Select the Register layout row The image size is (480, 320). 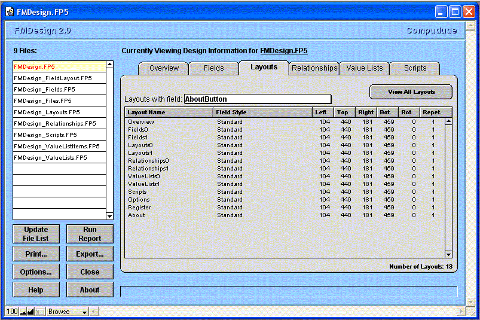[139, 208]
